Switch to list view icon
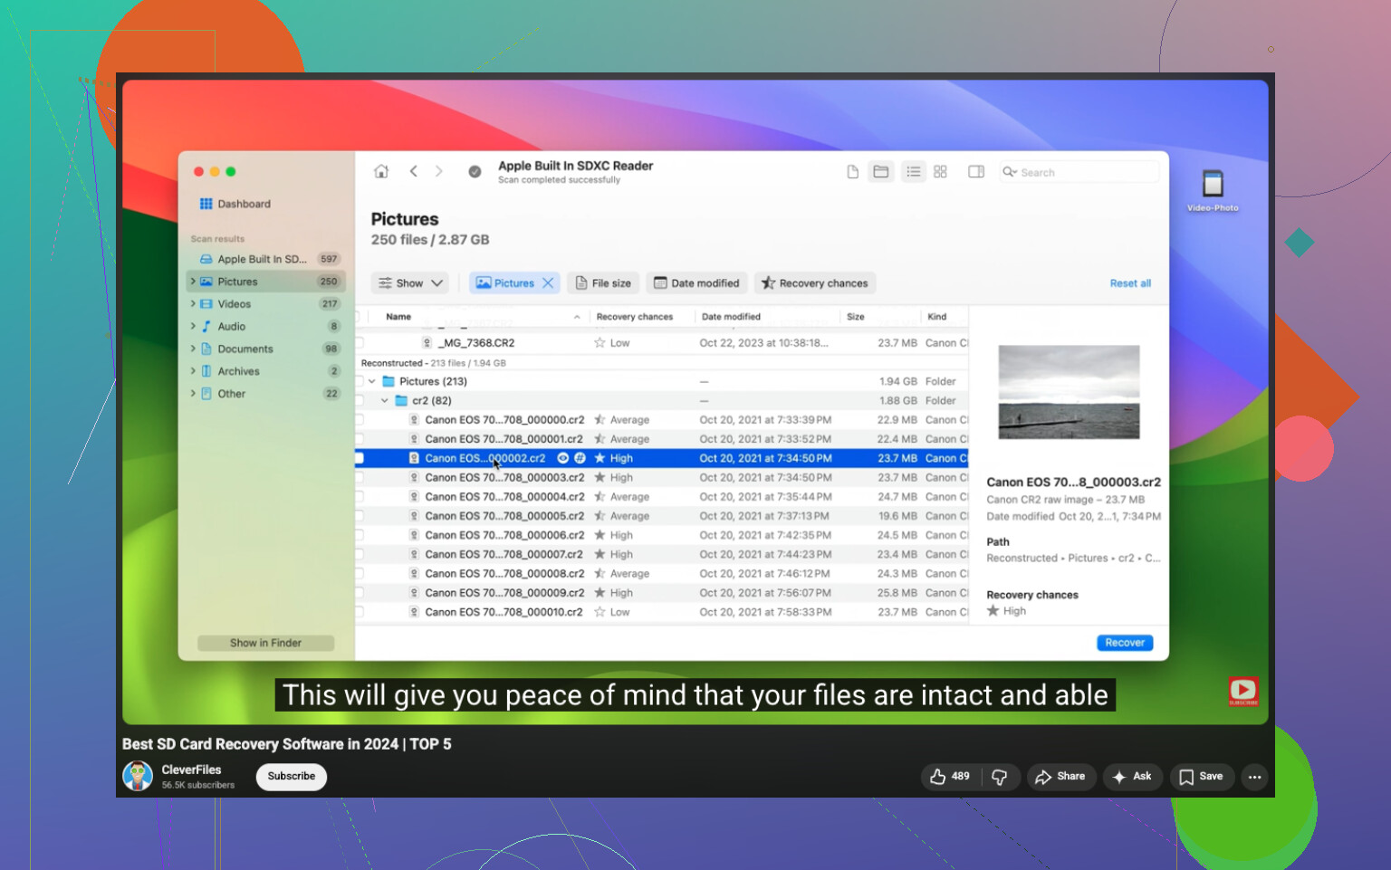The height and width of the screenshot is (870, 1391). 914,172
